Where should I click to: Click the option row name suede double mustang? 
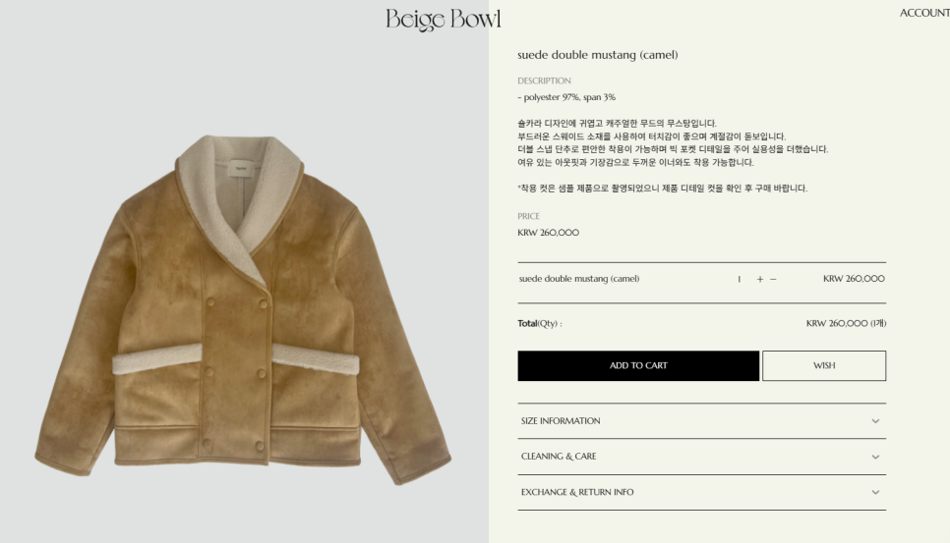tap(578, 279)
